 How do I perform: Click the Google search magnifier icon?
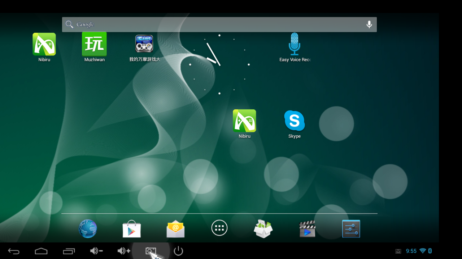69,24
